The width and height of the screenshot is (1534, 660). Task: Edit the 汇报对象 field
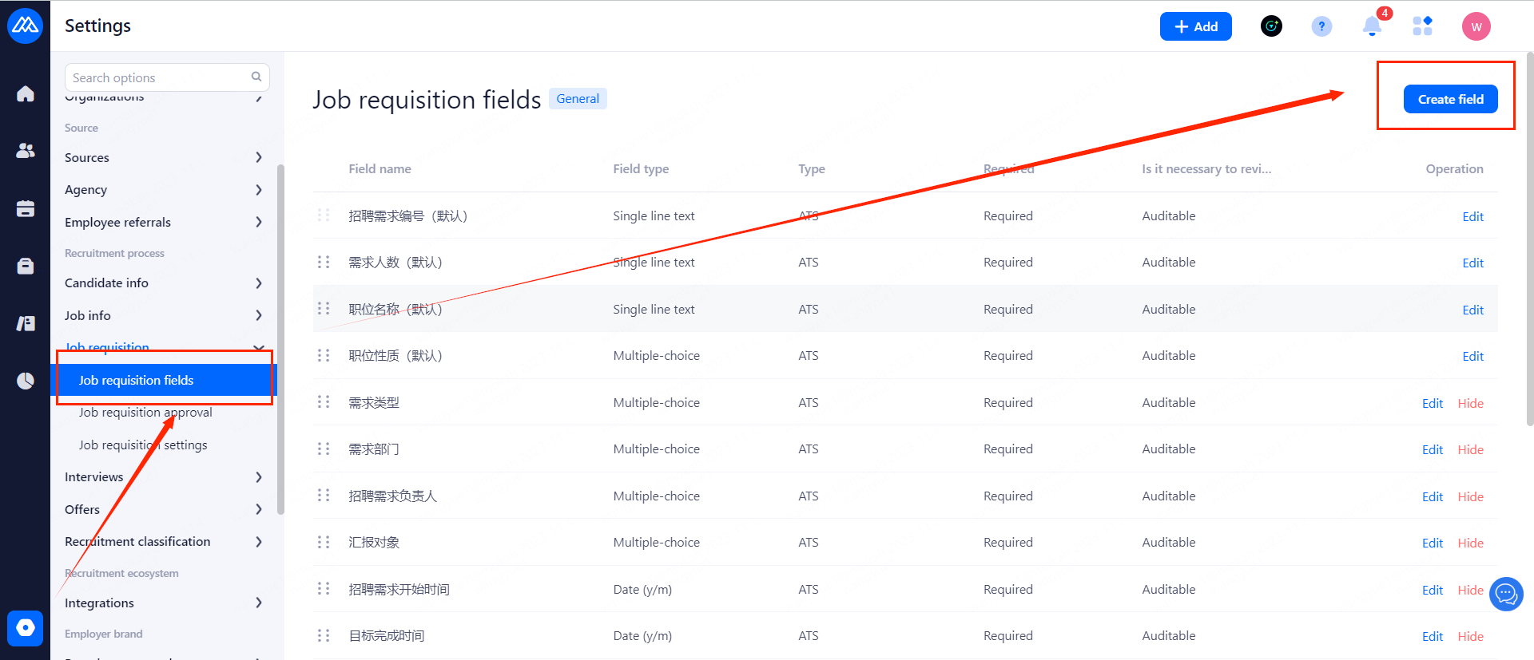pos(1432,543)
